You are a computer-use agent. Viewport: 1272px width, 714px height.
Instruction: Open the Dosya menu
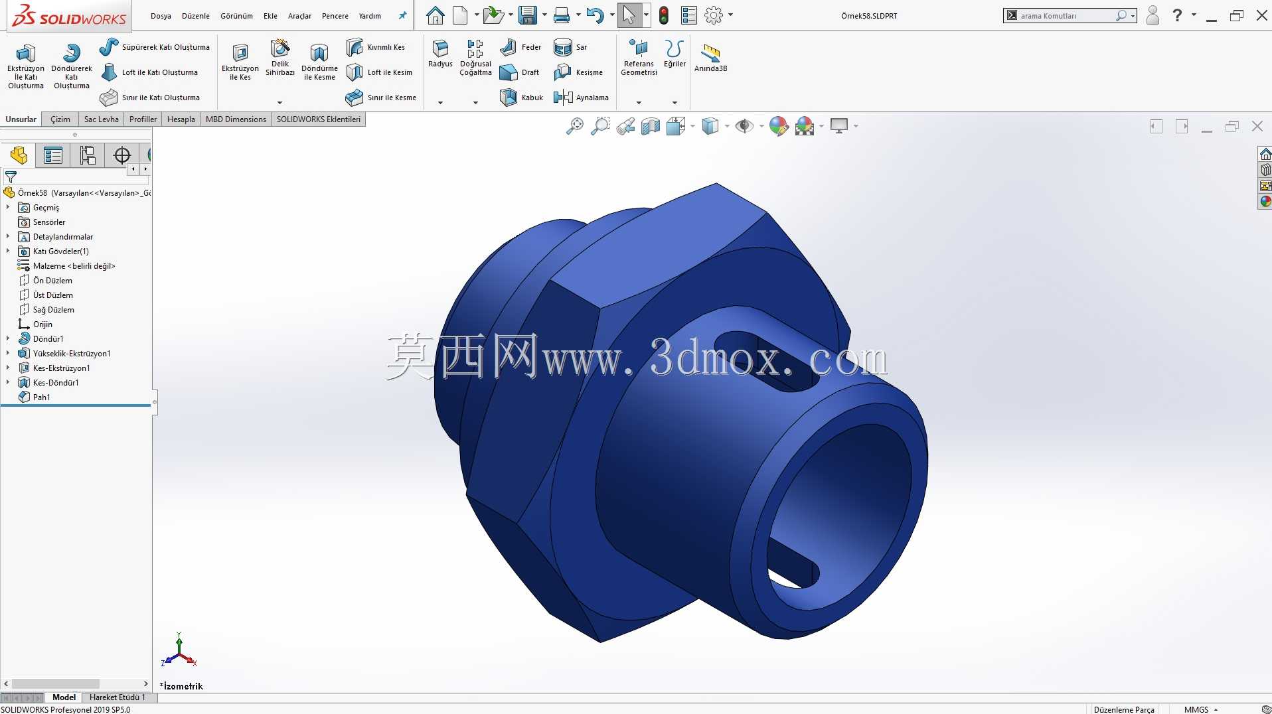161,16
